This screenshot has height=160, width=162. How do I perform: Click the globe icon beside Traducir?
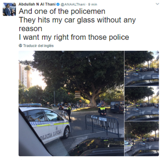coord(20,46)
